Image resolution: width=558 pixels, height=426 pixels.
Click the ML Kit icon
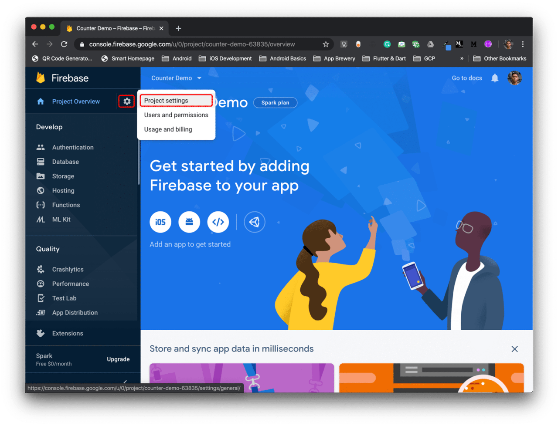click(x=41, y=220)
